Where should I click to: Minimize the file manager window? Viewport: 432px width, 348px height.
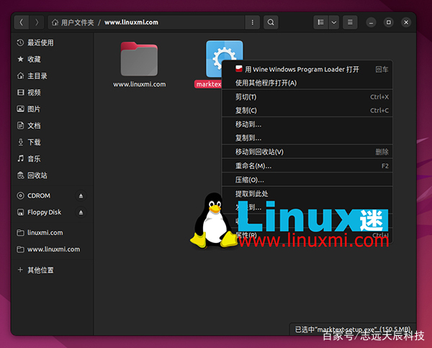371,22
